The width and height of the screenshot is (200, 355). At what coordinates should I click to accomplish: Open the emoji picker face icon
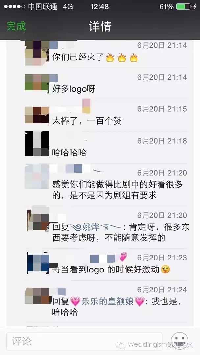coord(179,341)
